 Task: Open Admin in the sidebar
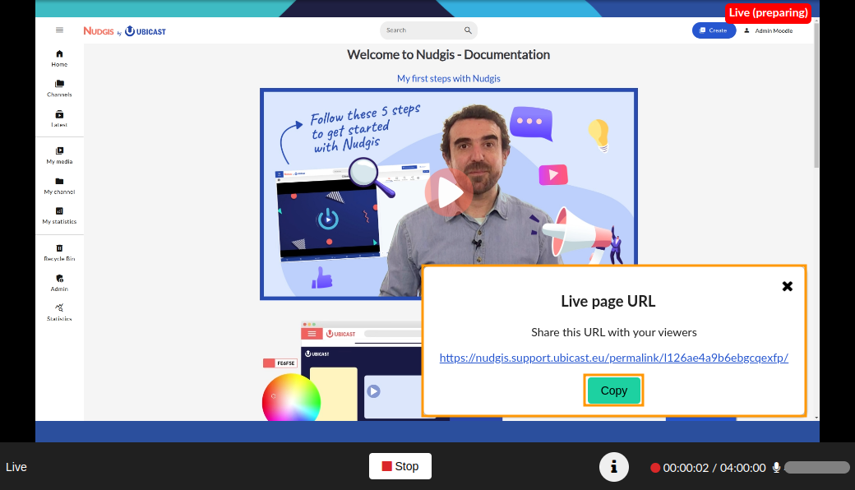tap(59, 283)
